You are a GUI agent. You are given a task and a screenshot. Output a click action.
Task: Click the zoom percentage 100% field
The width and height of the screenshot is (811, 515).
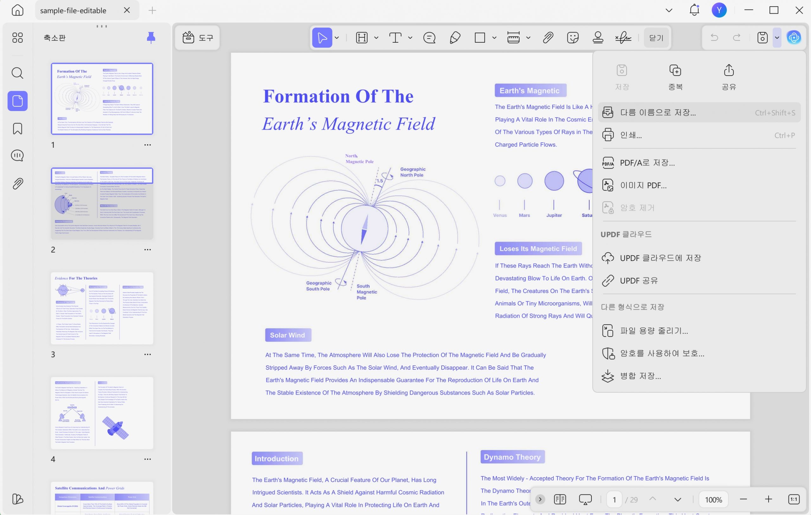[x=713, y=499]
